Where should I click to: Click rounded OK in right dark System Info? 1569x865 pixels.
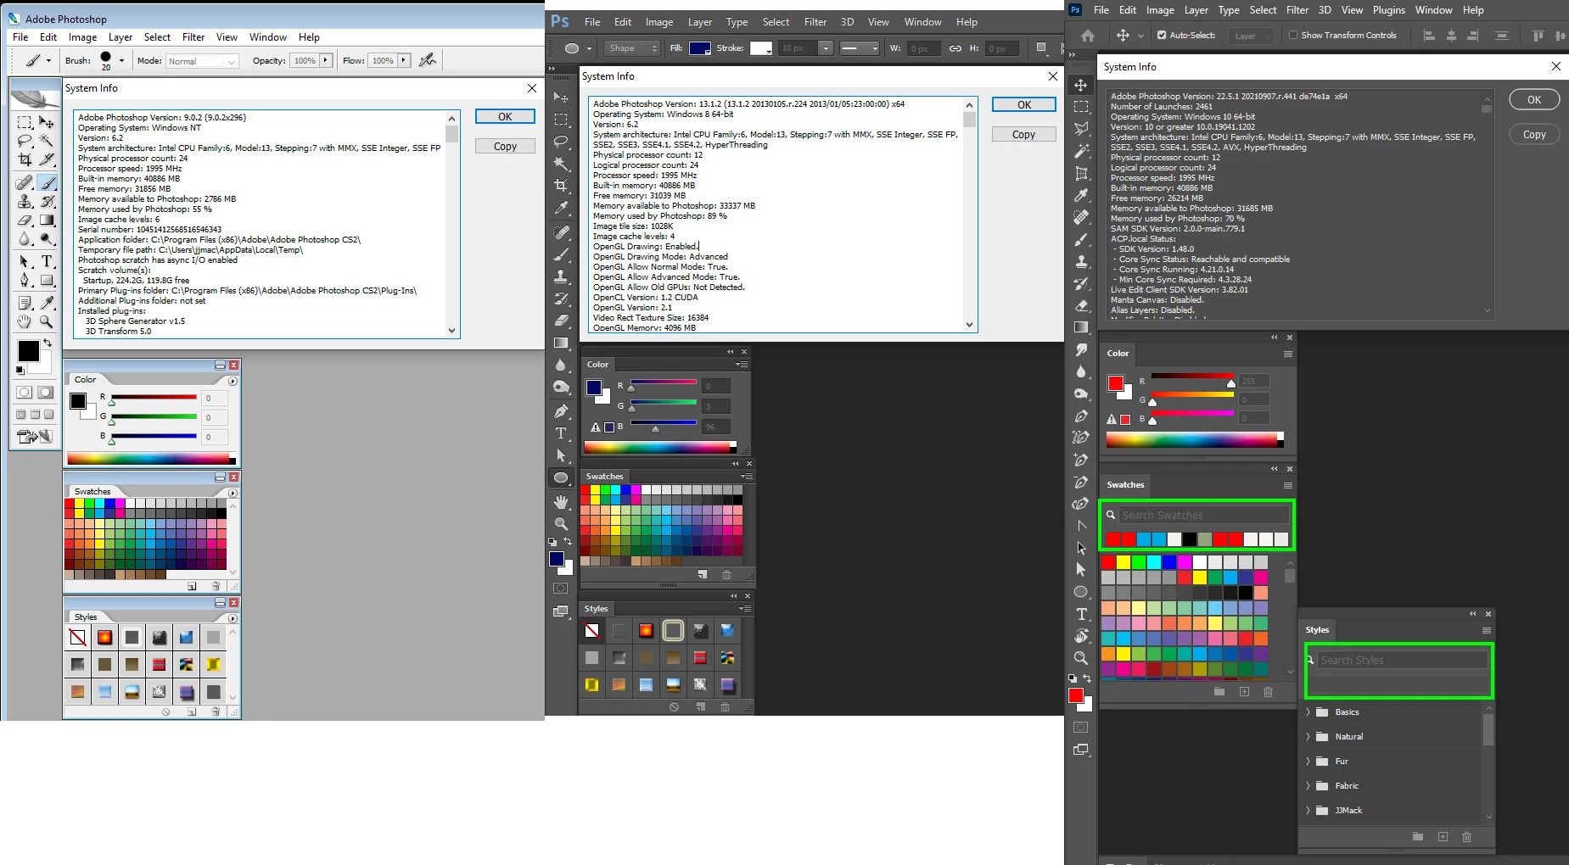click(x=1534, y=100)
